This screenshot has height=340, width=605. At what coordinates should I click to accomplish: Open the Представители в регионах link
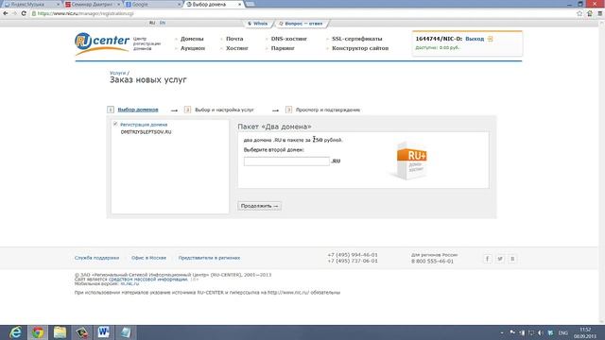pyautogui.click(x=209, y=258)
